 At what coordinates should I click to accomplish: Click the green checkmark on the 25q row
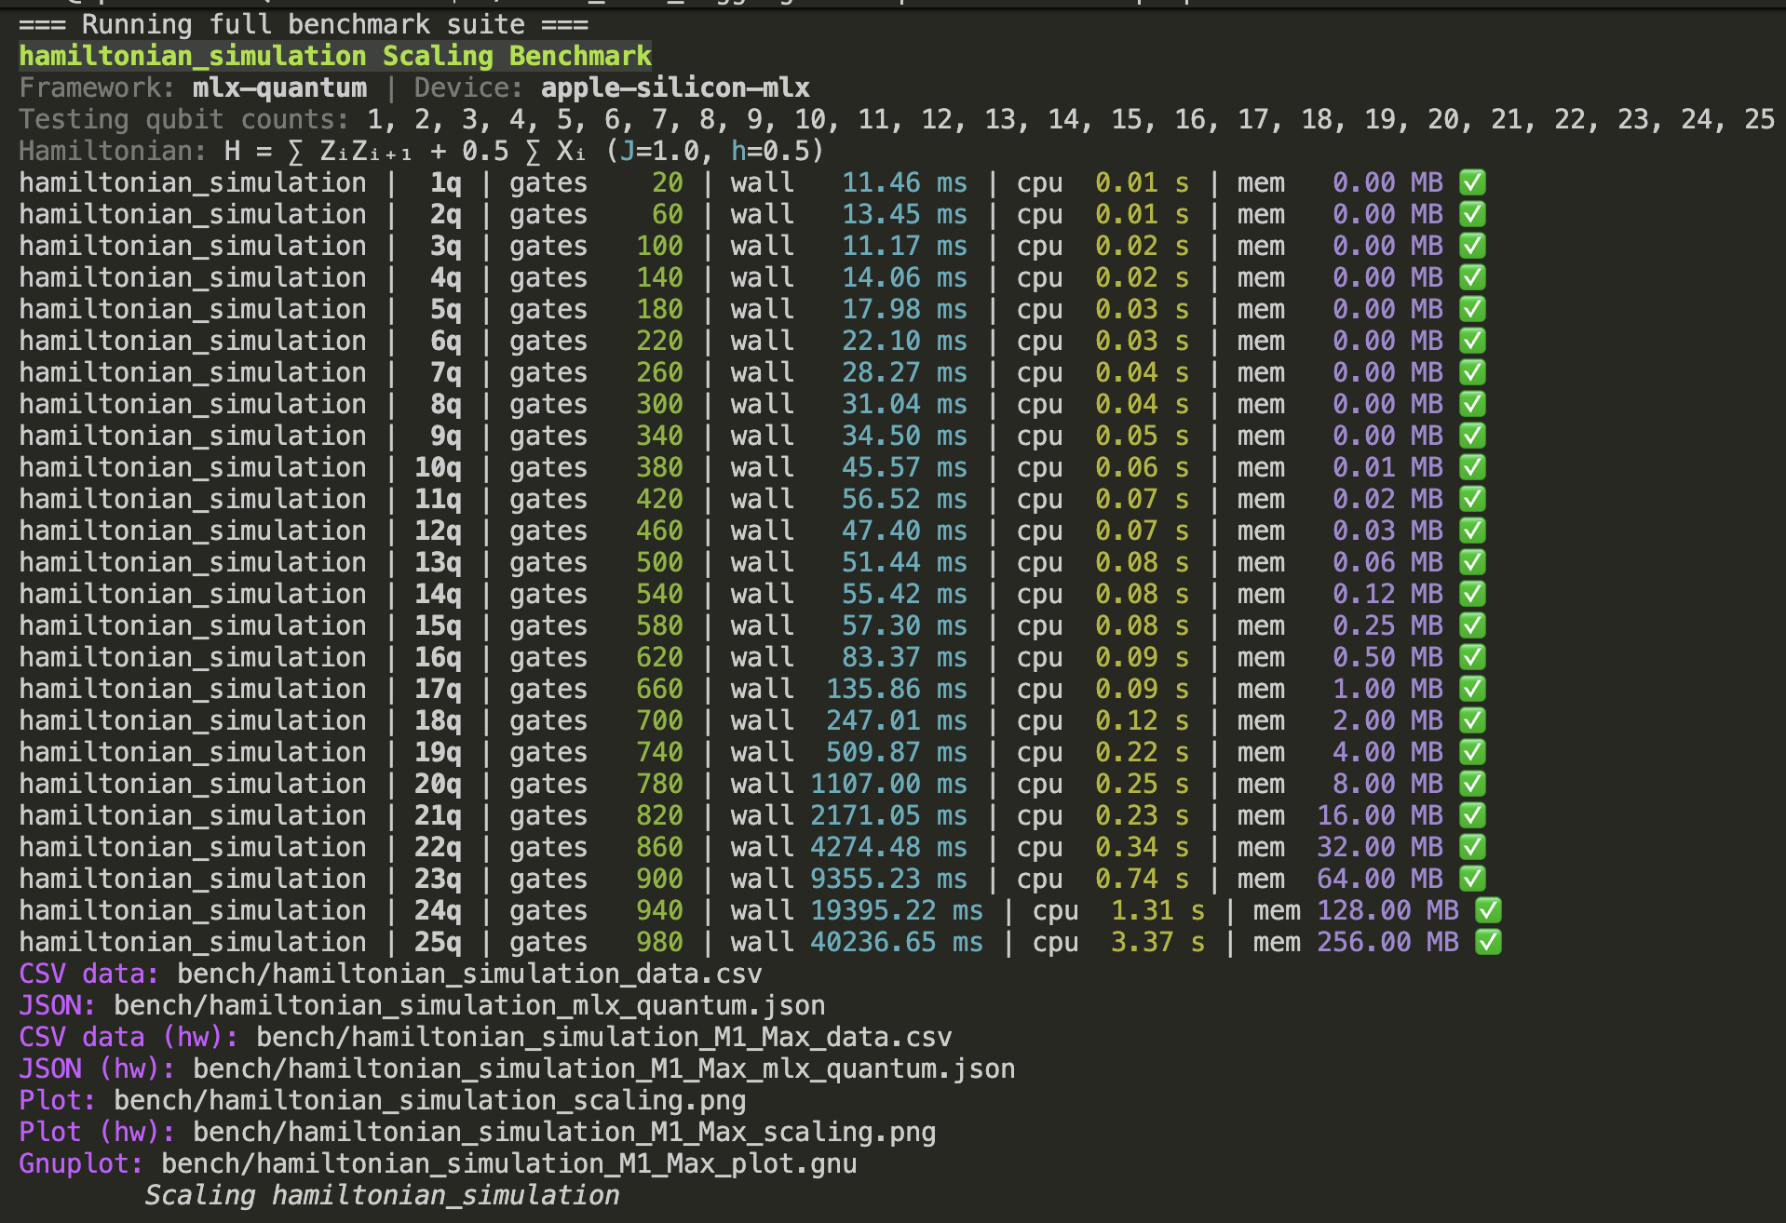coord(1488,942)
